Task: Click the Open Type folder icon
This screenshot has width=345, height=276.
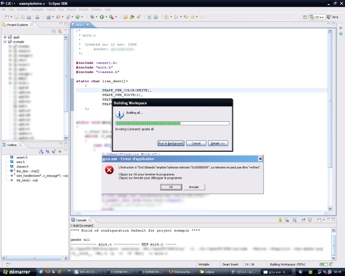Action: click(125, 17)
